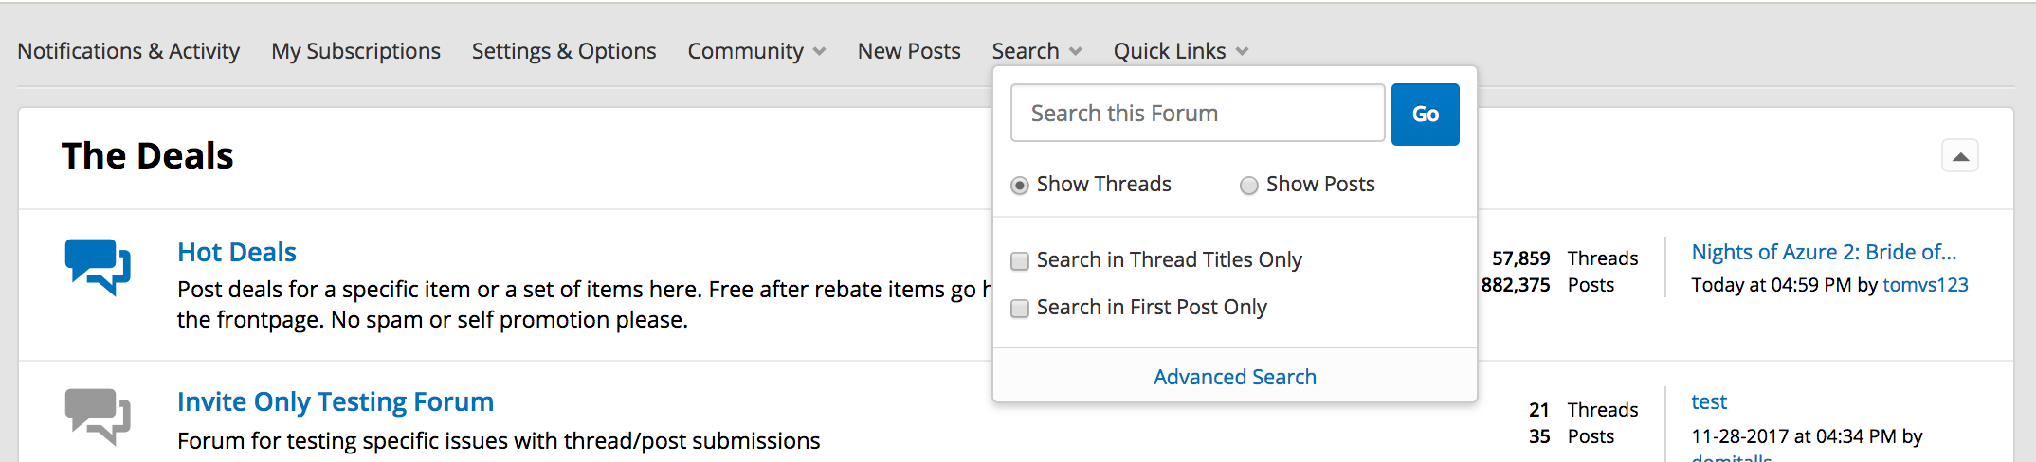Click the blue Hot Deals forum icon
Viewport: 2036px width, 462px height.
pyautogui.click(x=98, y=266)
